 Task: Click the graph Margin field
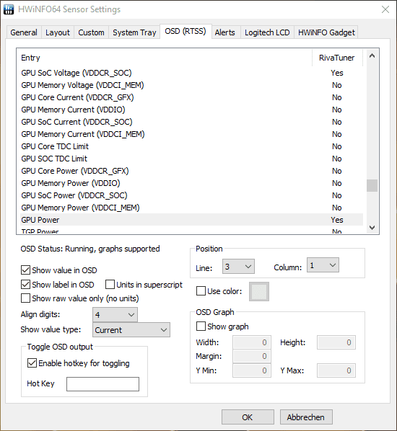point(252,356)
